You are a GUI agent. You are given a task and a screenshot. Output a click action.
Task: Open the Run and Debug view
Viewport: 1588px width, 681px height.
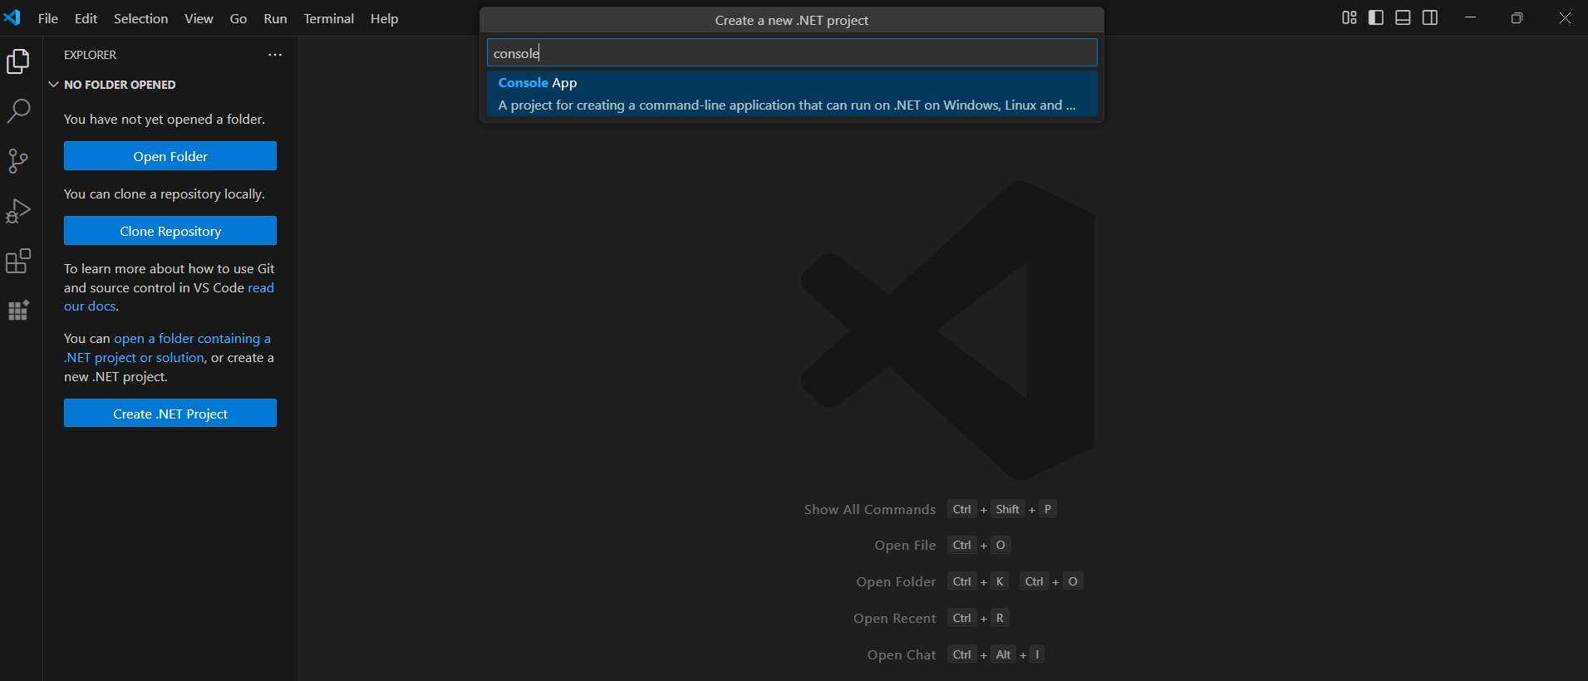click(18, 211)
